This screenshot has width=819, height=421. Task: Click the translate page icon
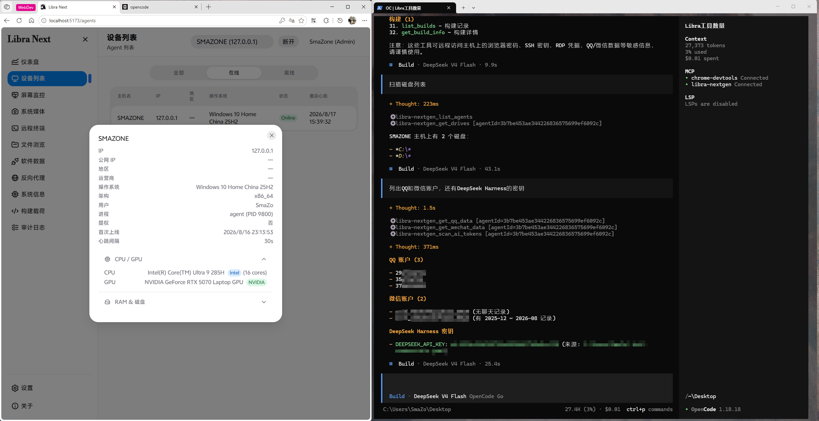(x=292, y=21)
